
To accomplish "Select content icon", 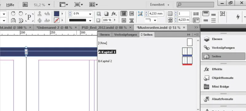I will tap(40, 20).
